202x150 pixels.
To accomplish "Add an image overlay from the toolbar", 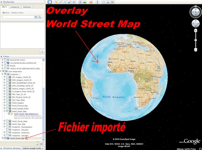I will pyautogui.click(x=70, y=2).
